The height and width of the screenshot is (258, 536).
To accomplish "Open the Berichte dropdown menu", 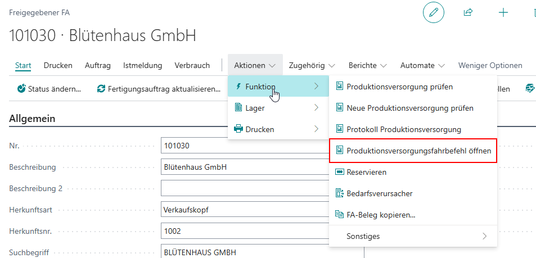I will tap(367, 65).
